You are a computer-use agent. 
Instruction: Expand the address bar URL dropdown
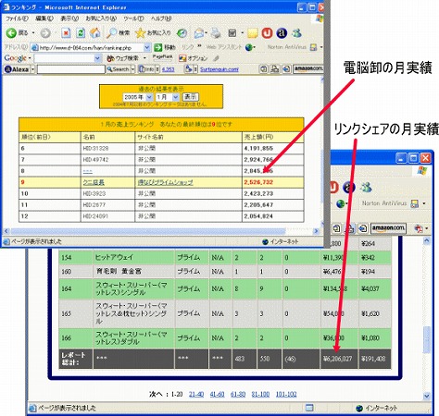pyautogui.click(x=147, y=47)
